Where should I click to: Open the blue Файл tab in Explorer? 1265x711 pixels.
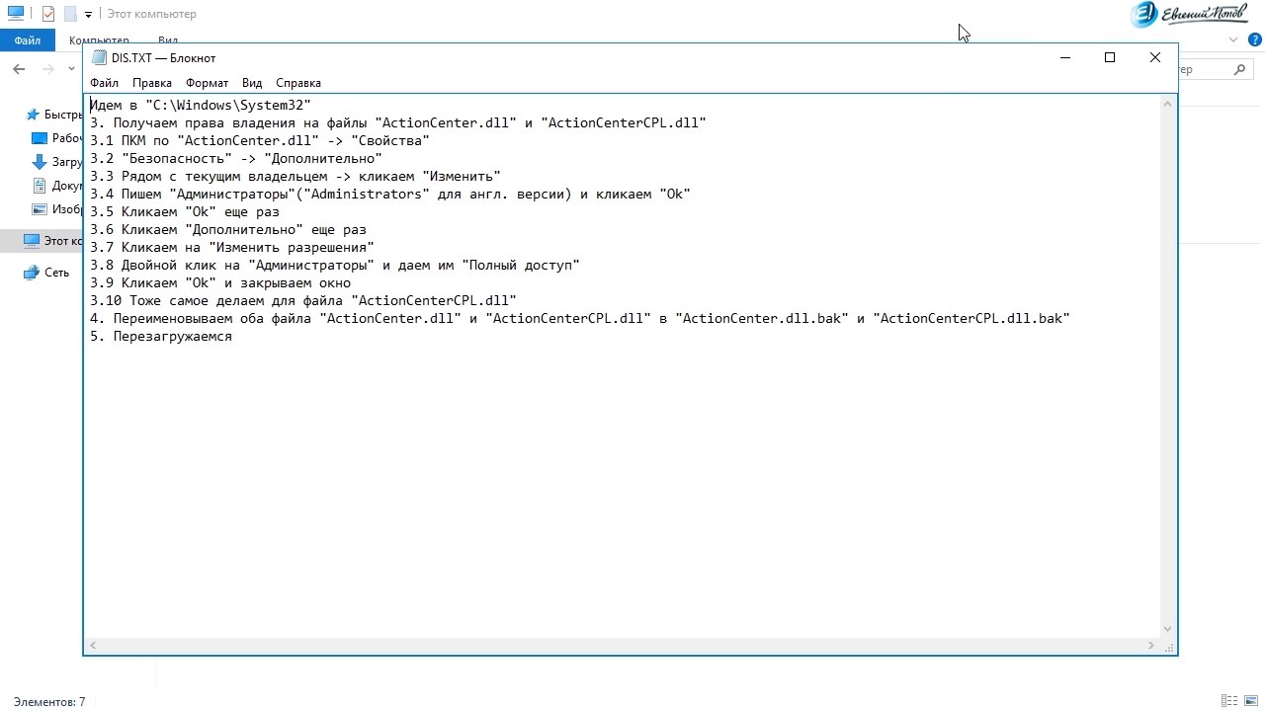[28, 40]
